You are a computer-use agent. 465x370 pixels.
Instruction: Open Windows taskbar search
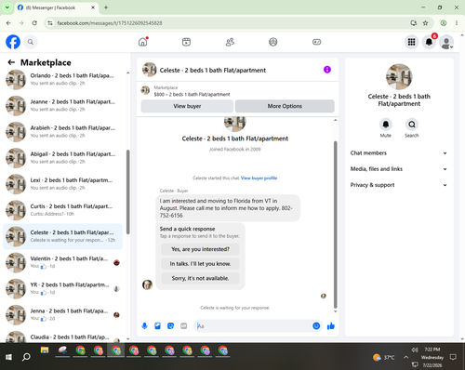[x=26, y=357]
